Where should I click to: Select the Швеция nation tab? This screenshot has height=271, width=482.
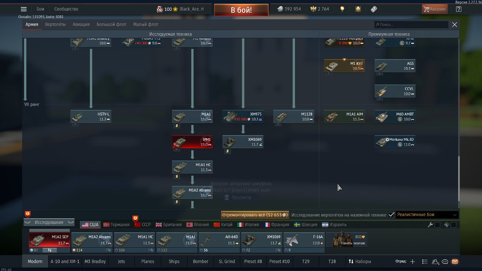pyautogui.click(x=305, y=225)
